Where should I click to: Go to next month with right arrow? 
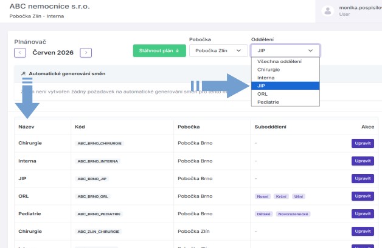86,53
